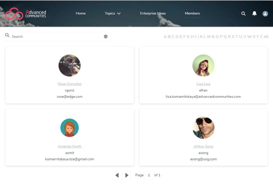Filter members by letter X
This screenshot has width=273, height=188.
point(254,37)
